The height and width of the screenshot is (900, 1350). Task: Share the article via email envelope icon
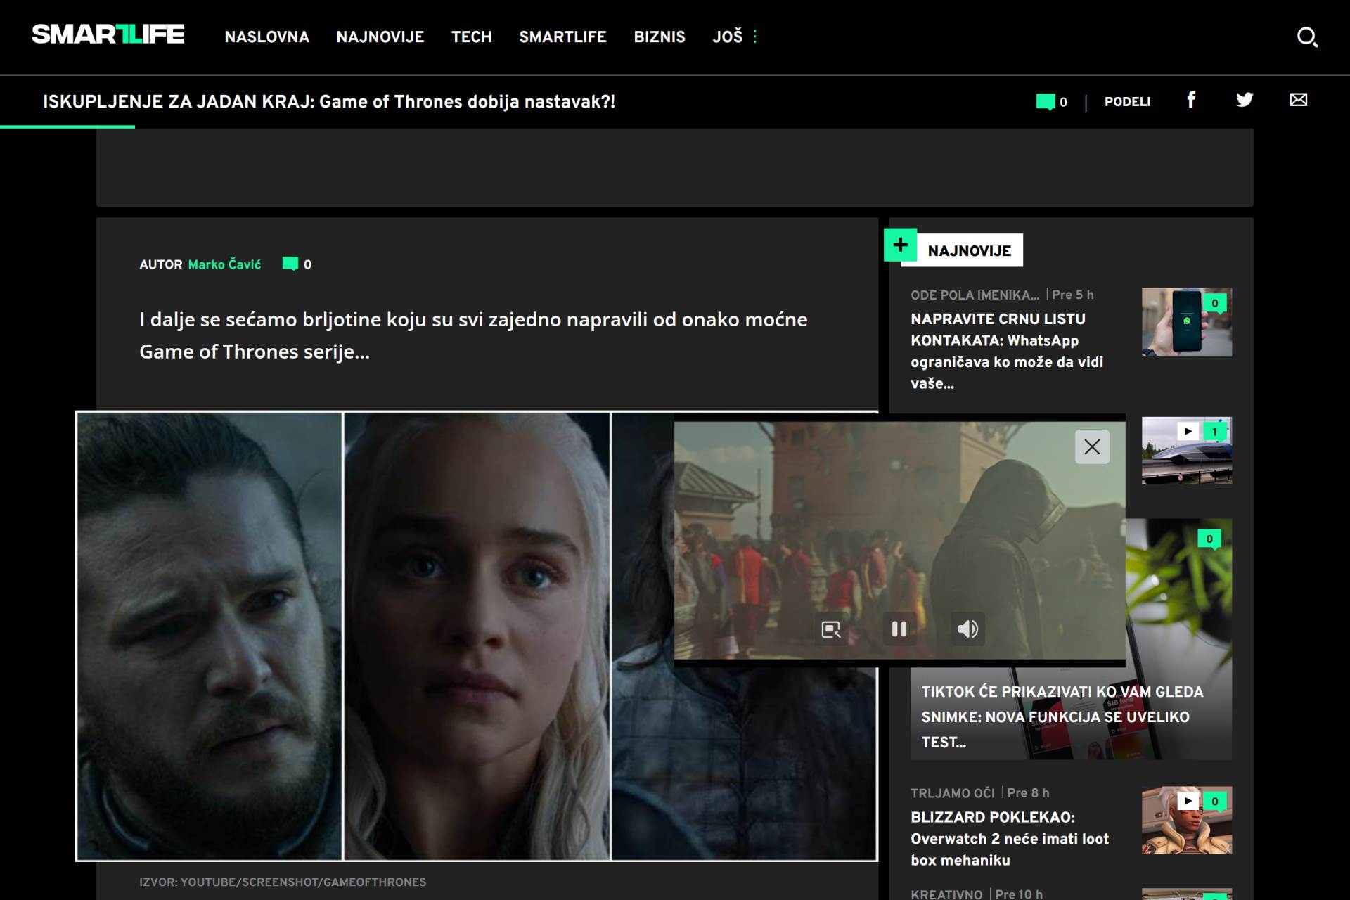tap(1298, 101)
